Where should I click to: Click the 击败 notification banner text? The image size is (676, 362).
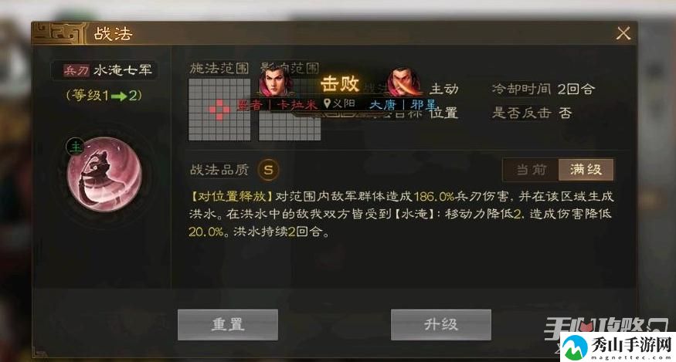pos(340,83)
